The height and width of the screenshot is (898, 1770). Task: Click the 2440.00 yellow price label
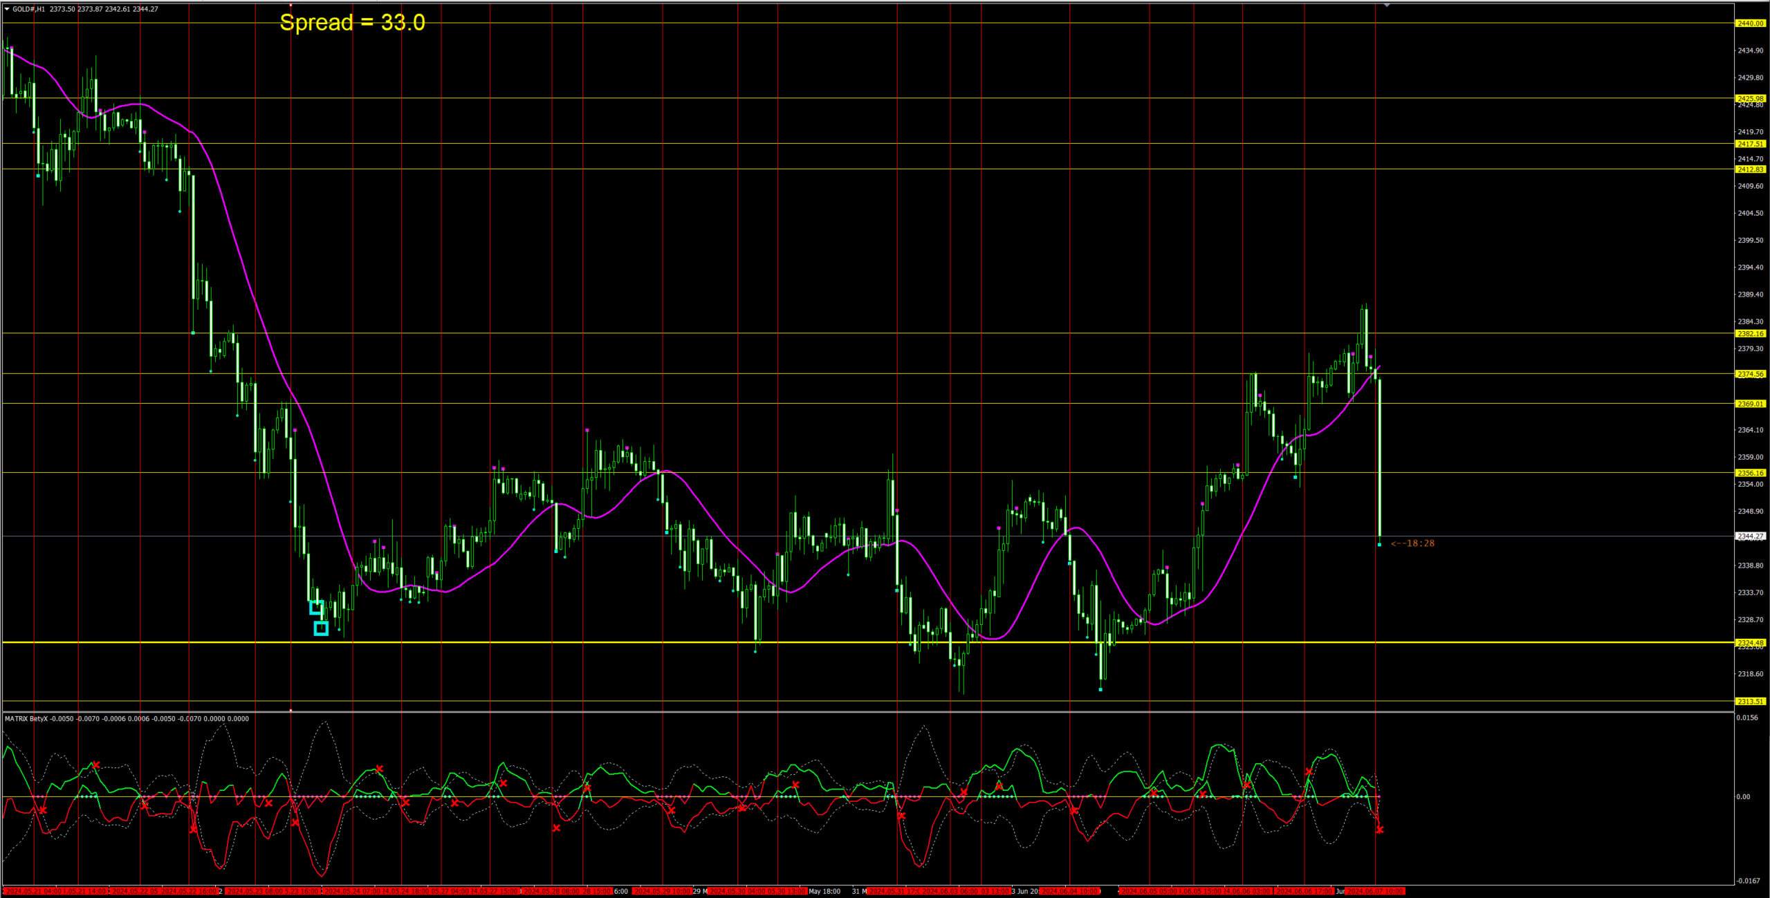(1750, 24)
